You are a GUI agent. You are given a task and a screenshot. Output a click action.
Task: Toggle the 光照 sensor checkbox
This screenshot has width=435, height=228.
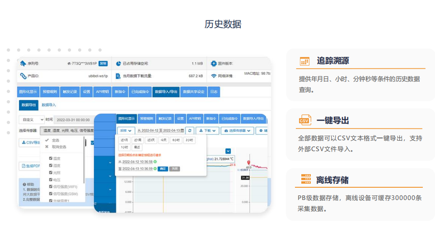pos(51,172)
